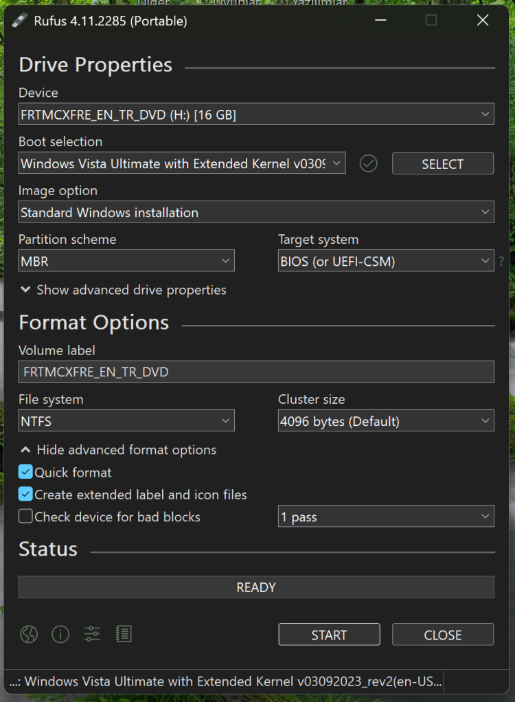Viewport: 515px width, 702px height.
Task: Disable Create extended label and icon files
Action: (25, 495)
